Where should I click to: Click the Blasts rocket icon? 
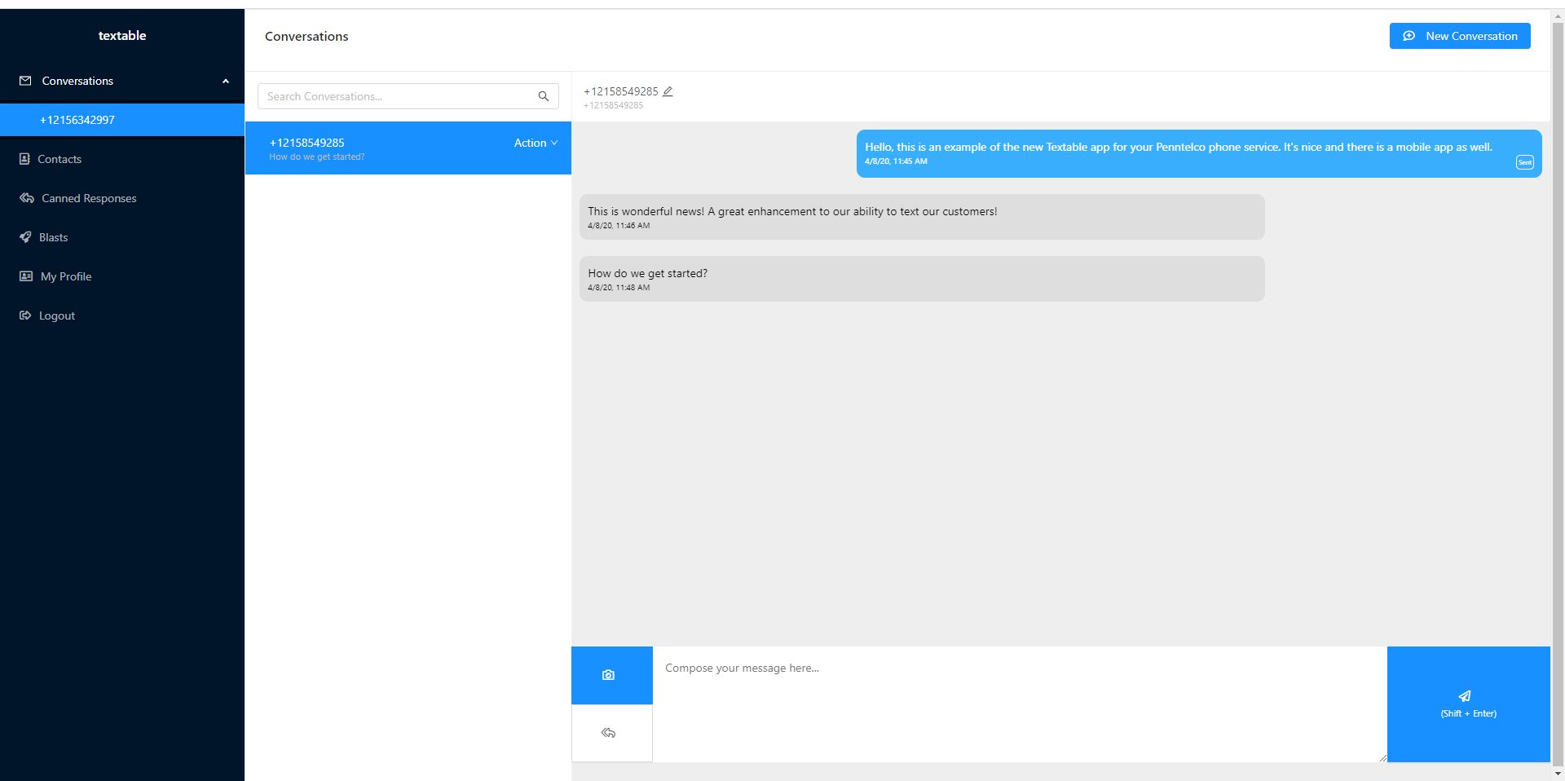(25, 237)
